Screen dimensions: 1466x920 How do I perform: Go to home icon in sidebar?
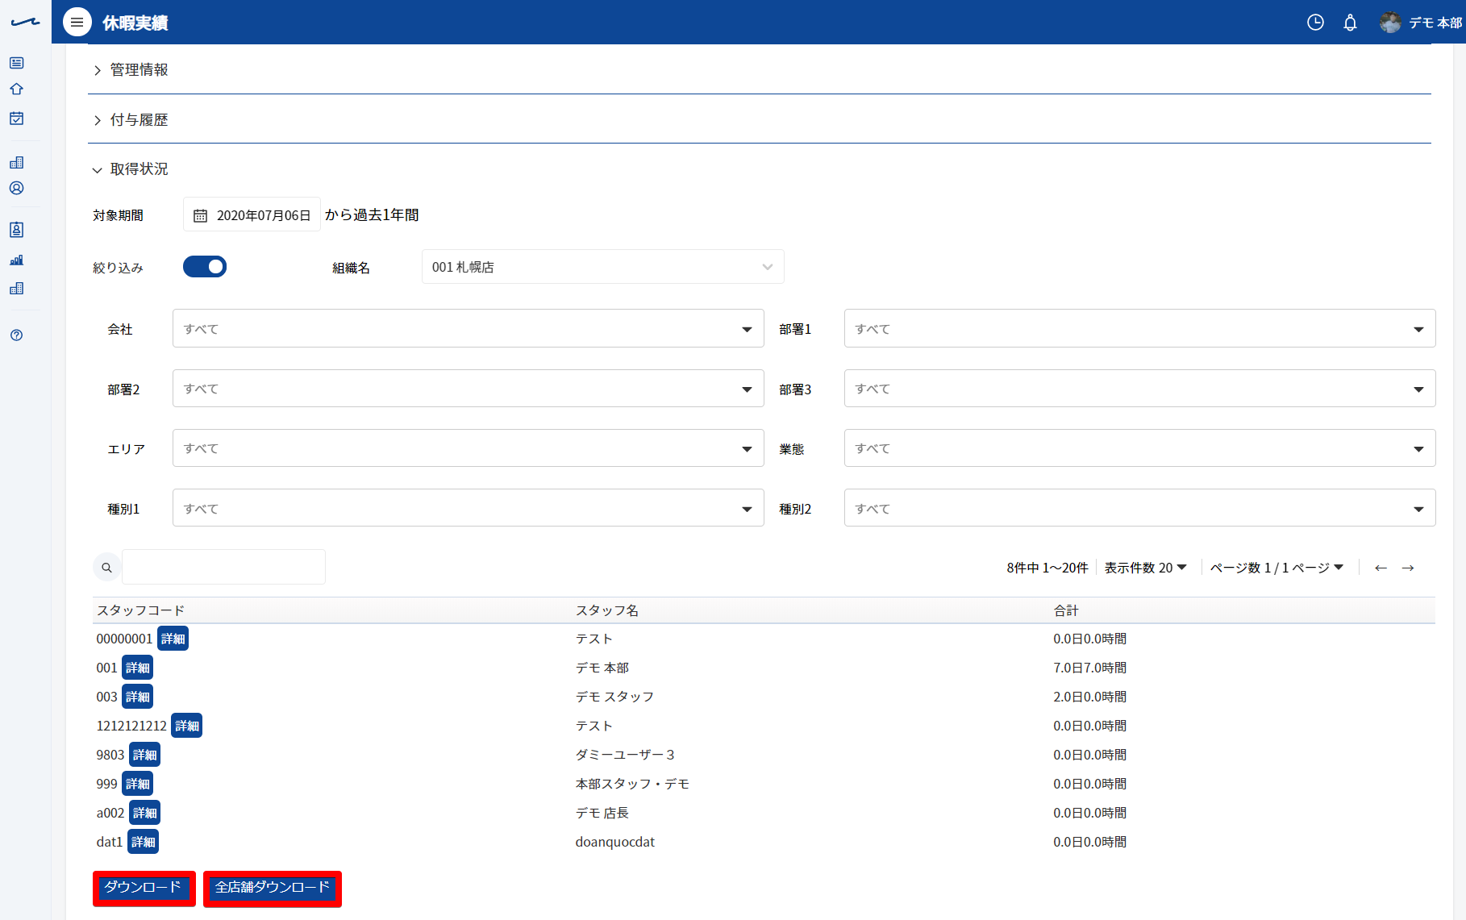16,90
